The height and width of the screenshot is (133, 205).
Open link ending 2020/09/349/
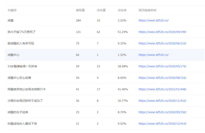tap(162, 32)
